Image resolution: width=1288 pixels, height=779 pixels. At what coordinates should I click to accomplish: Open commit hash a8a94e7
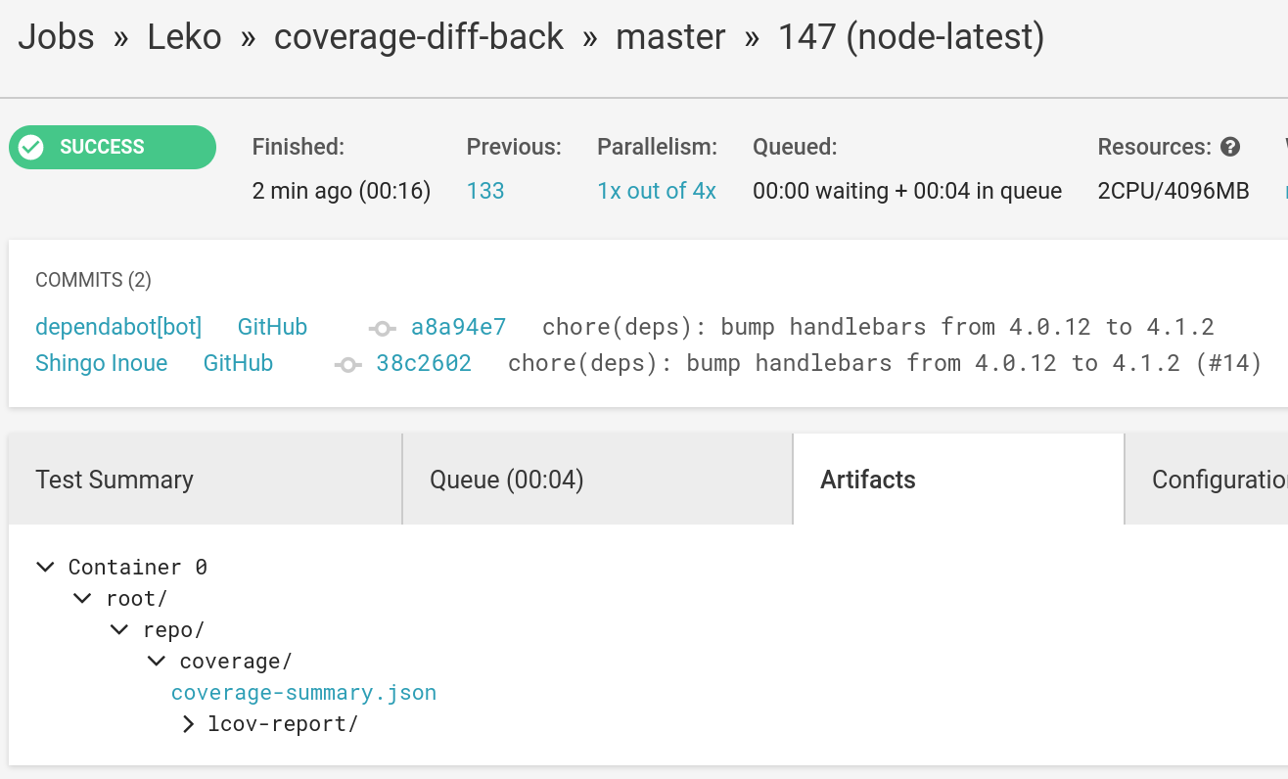point(458,327)
